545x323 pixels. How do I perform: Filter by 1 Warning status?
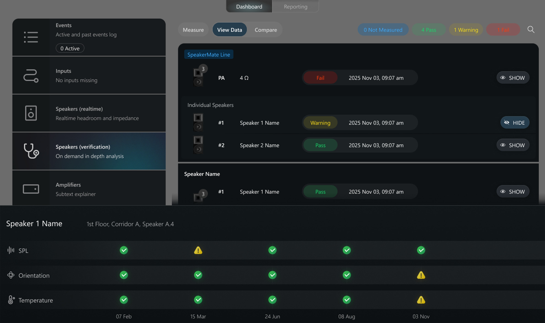466,29
